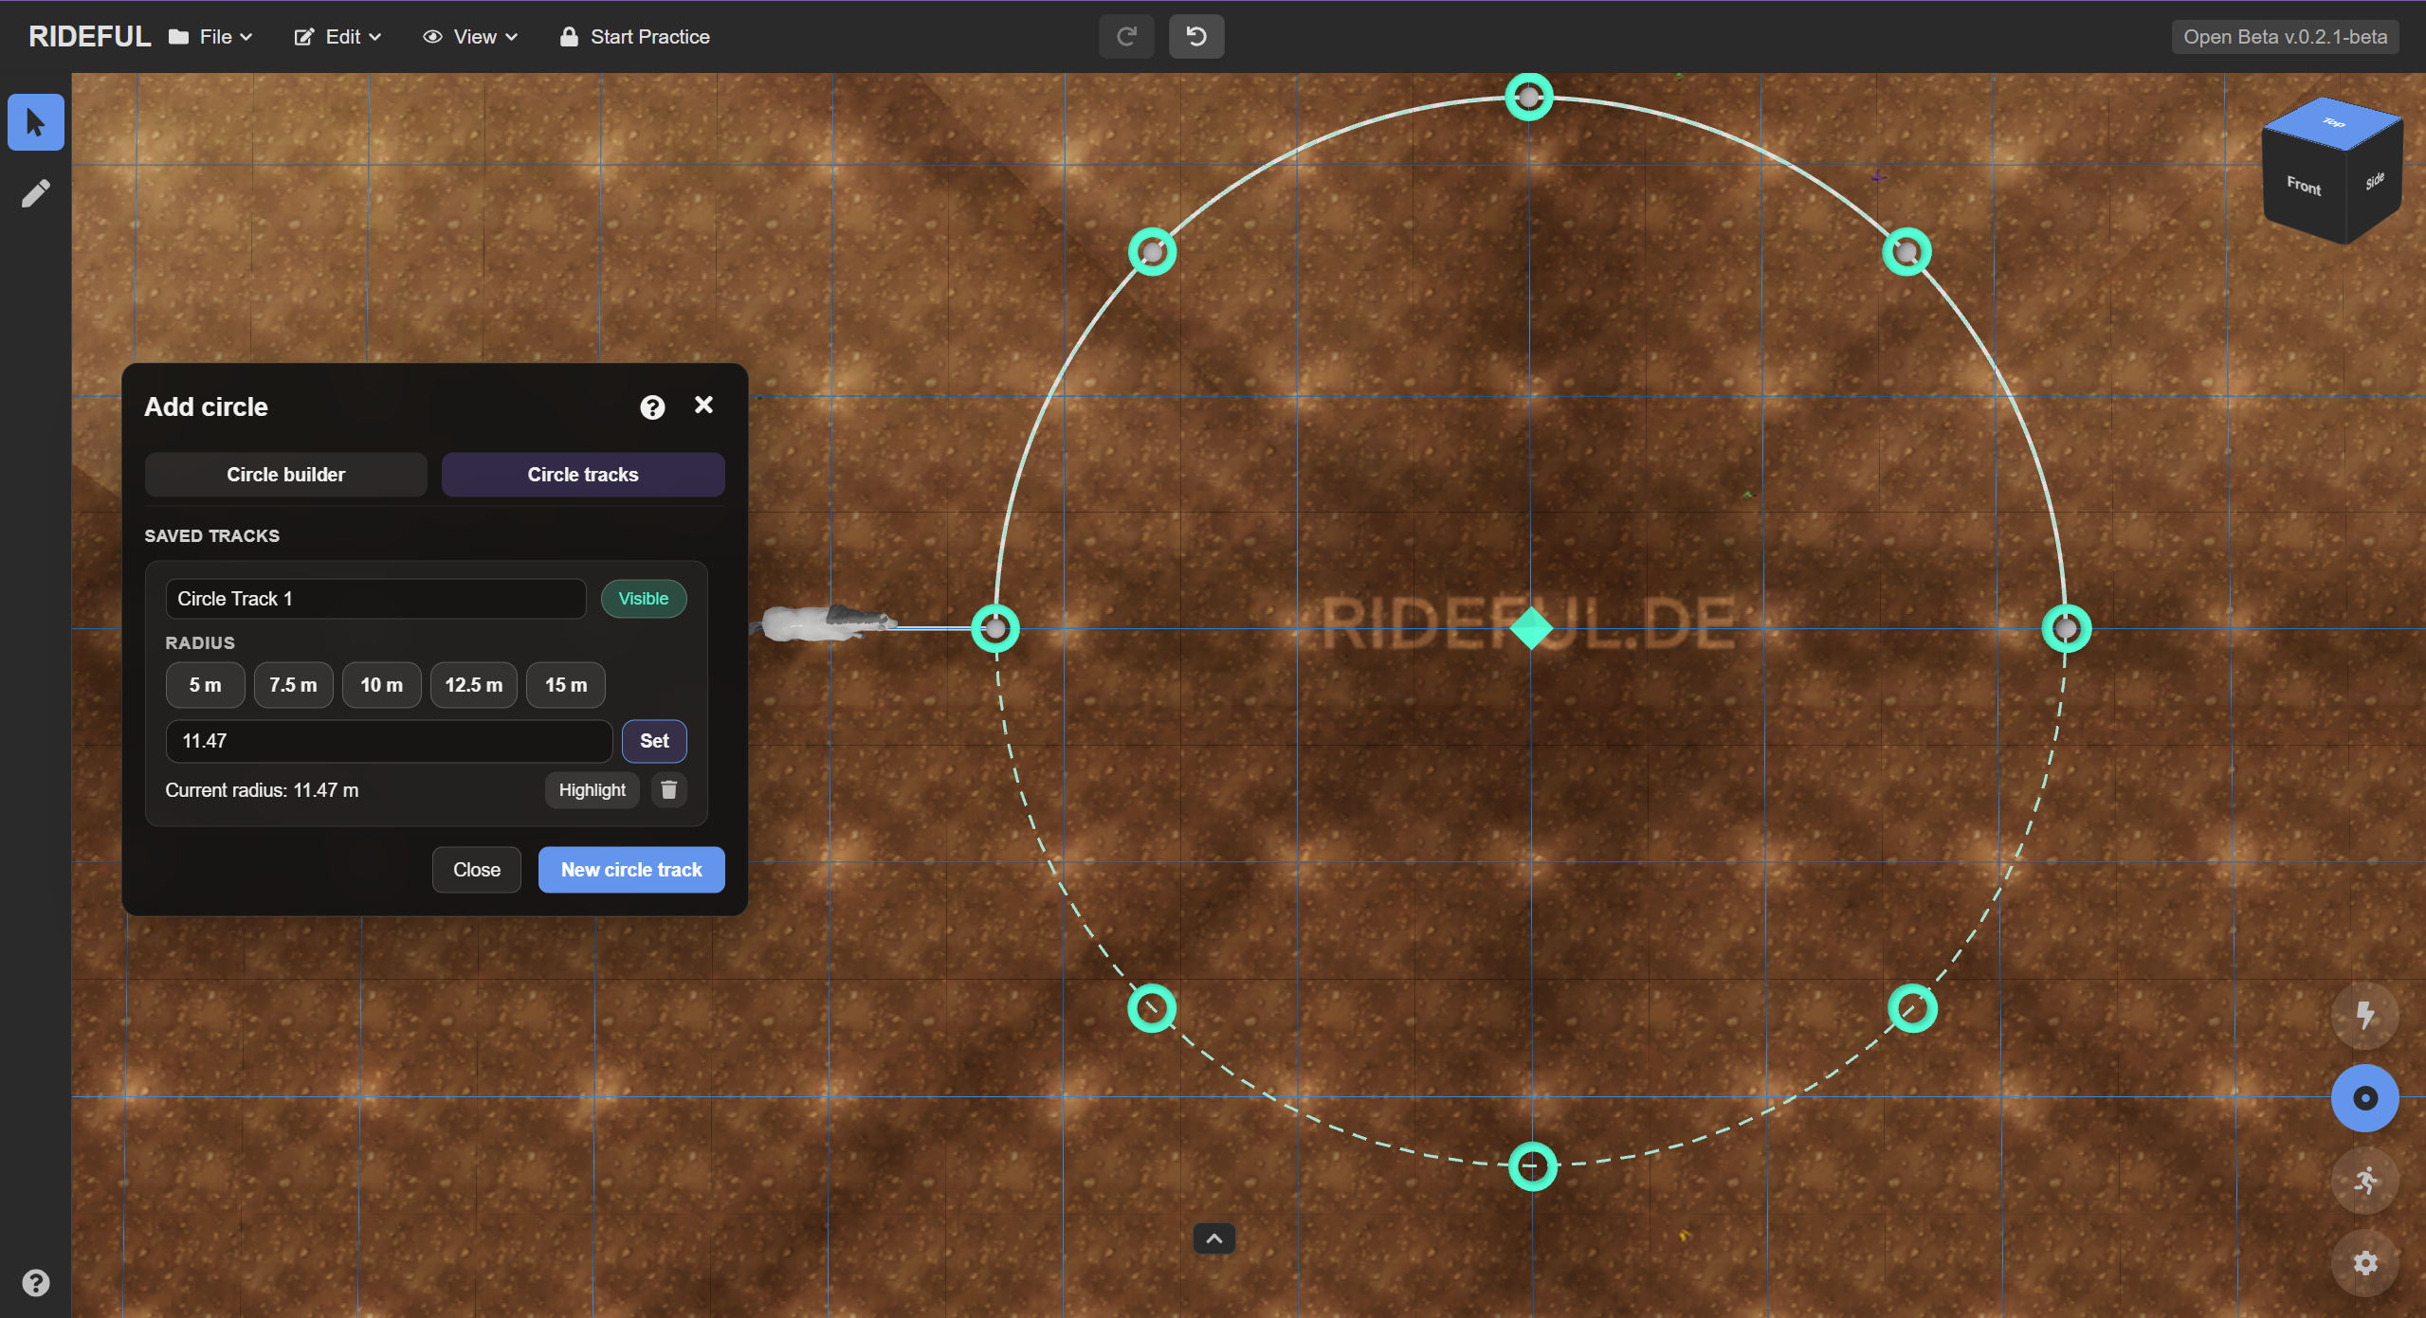
Task: Open the help icon in the bottom left corner
Action: pyautogui.click(x=36, y=1282)
